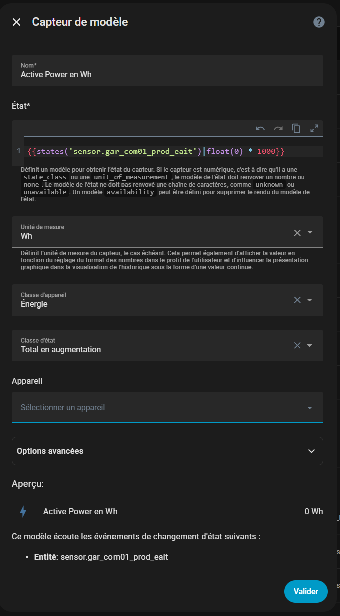The height and width of the screenshot is (616, 340).
Task: Edit the Nom text field
Action: pyautogui.click(x=167, y=74)
